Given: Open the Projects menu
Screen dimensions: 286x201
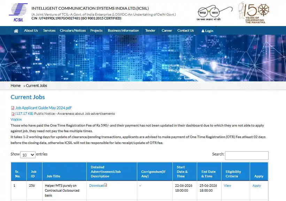Looking at the screenshot, I should point(96,31).
